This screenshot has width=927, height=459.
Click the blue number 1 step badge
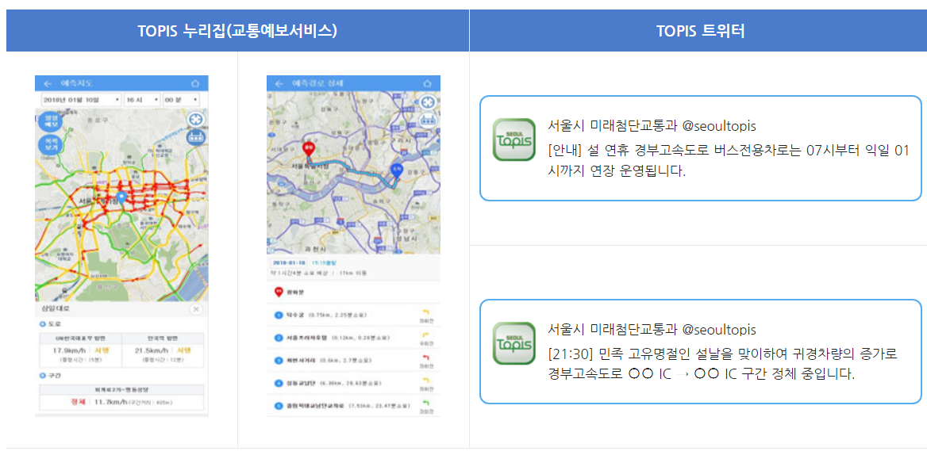(279, 316)
